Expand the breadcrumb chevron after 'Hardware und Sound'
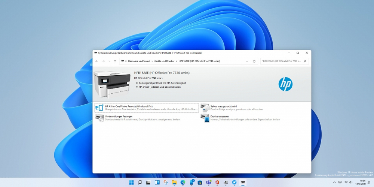 [152, 61]
